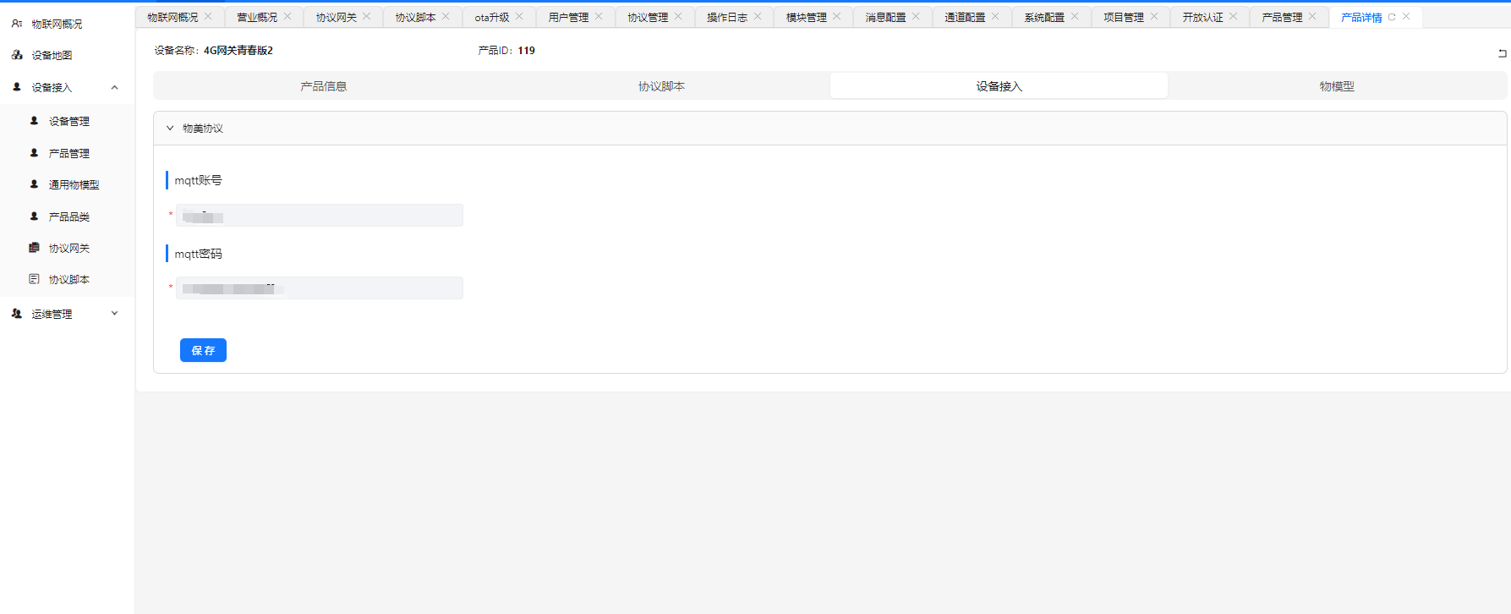Collapse the 设备接入 sidebar menu
1511x614 pixels.
pyautogui.click(x=114, y=87)
